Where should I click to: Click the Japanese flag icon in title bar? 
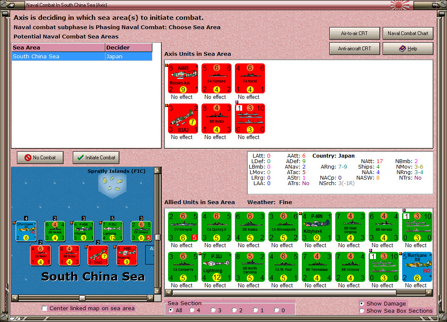coord(400,5)
